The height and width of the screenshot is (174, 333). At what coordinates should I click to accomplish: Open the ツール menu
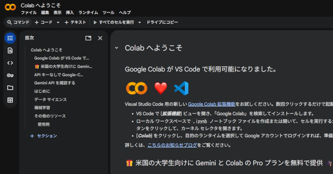pyautogui.click(x=108, y=12)
